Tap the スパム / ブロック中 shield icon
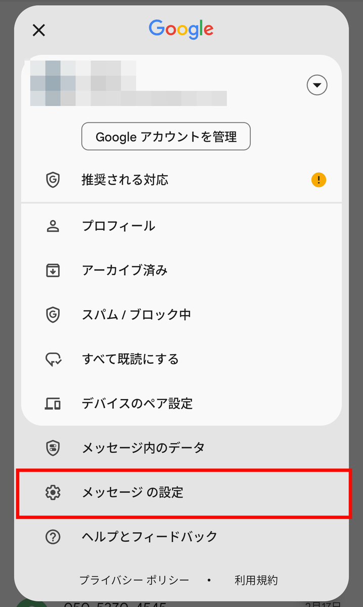 coord(53,315)
